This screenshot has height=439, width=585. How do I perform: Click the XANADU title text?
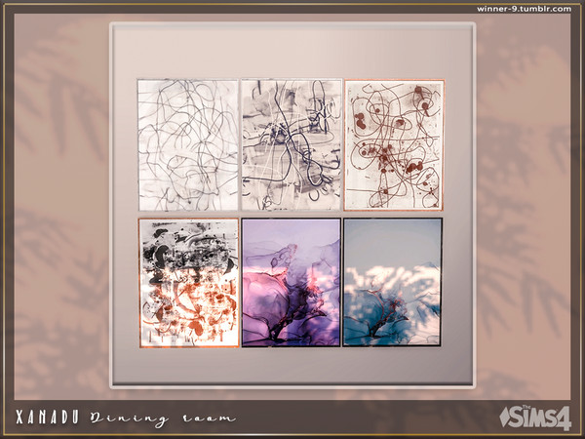(48, 417)
